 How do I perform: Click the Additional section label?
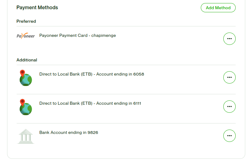[x=27, y=60]
